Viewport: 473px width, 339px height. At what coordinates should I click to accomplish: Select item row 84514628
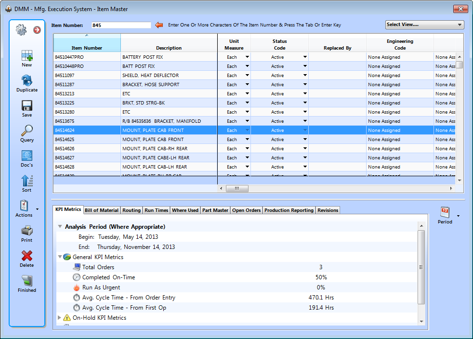(254, 167)
